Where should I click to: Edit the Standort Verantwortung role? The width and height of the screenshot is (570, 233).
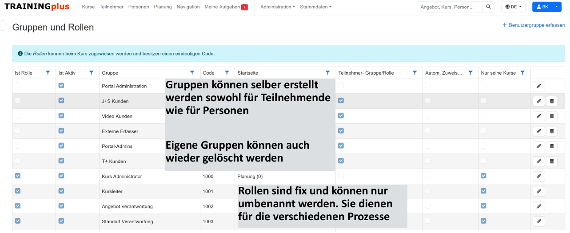pyautogui.click(x=538, y=221)
